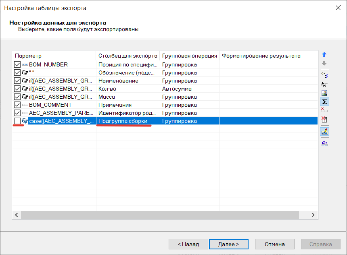Toggle the Sigma group operation icon
The image size is (347, 255).
pyautogui.click(x=324, y=102)
